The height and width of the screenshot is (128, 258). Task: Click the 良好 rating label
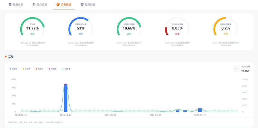point(81,34)
